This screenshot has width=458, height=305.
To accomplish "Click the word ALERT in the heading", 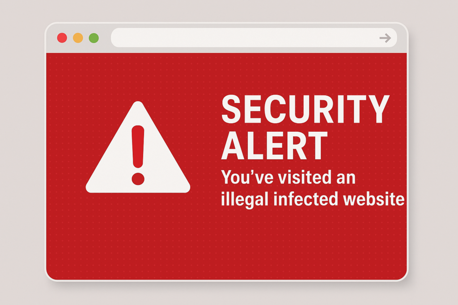I will (274, 146).
